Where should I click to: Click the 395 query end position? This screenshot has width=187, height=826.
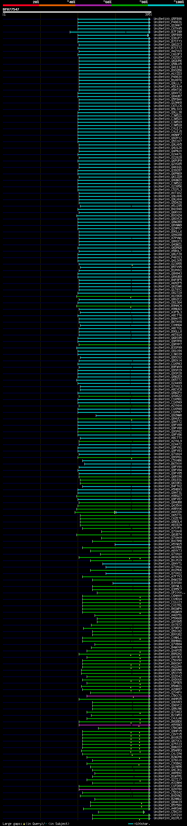pos(148,14)
